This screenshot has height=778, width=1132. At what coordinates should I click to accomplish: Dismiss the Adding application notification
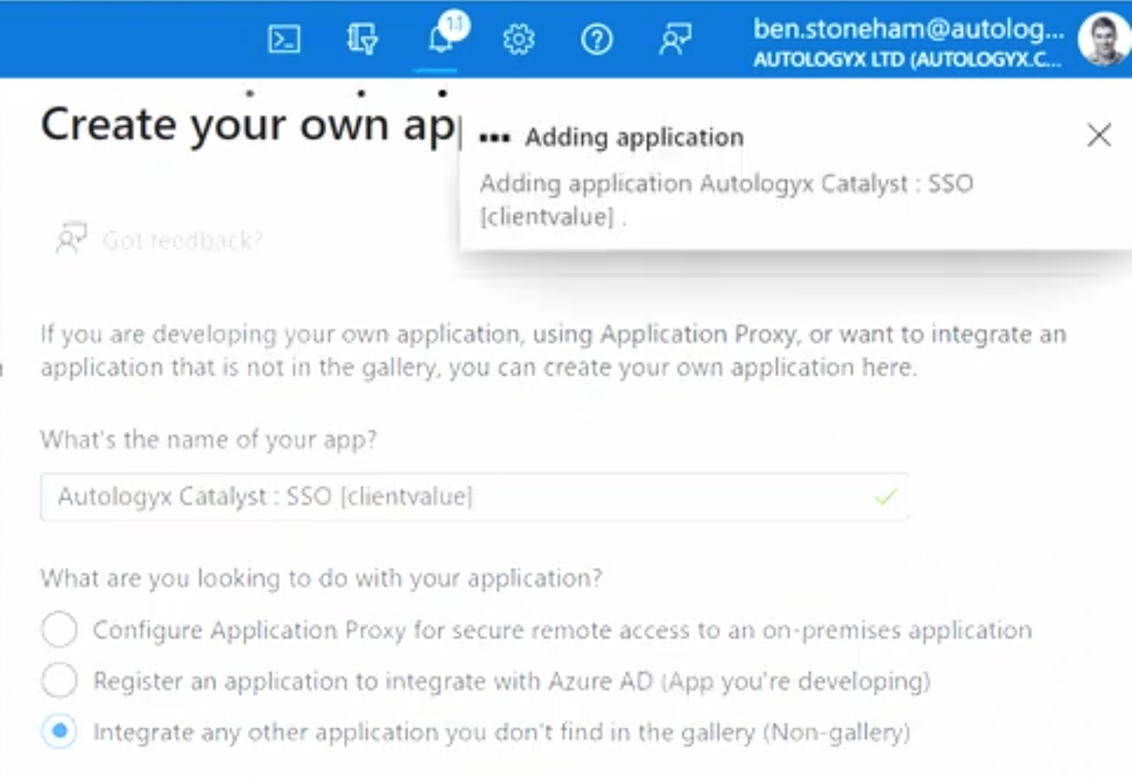[1099, 135]
